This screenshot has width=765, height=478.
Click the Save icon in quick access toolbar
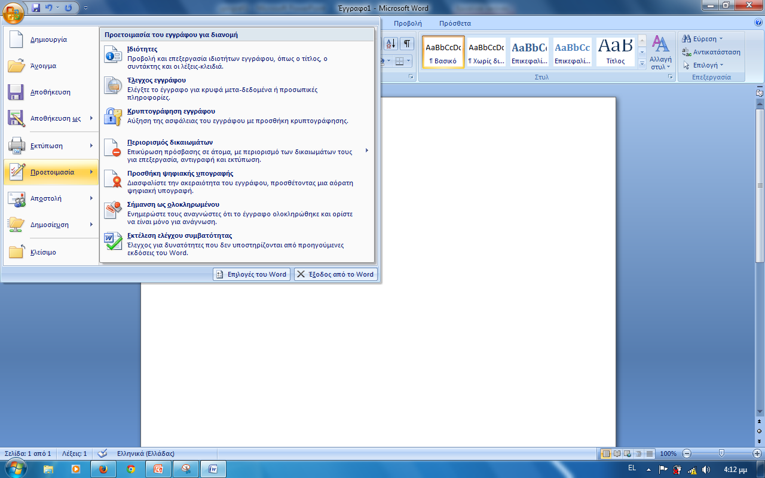tap(36, 8)
